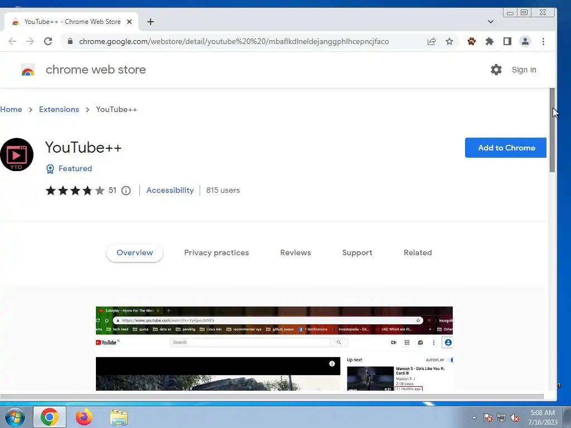Go back using the browser back arrow

tap(12, 41)
